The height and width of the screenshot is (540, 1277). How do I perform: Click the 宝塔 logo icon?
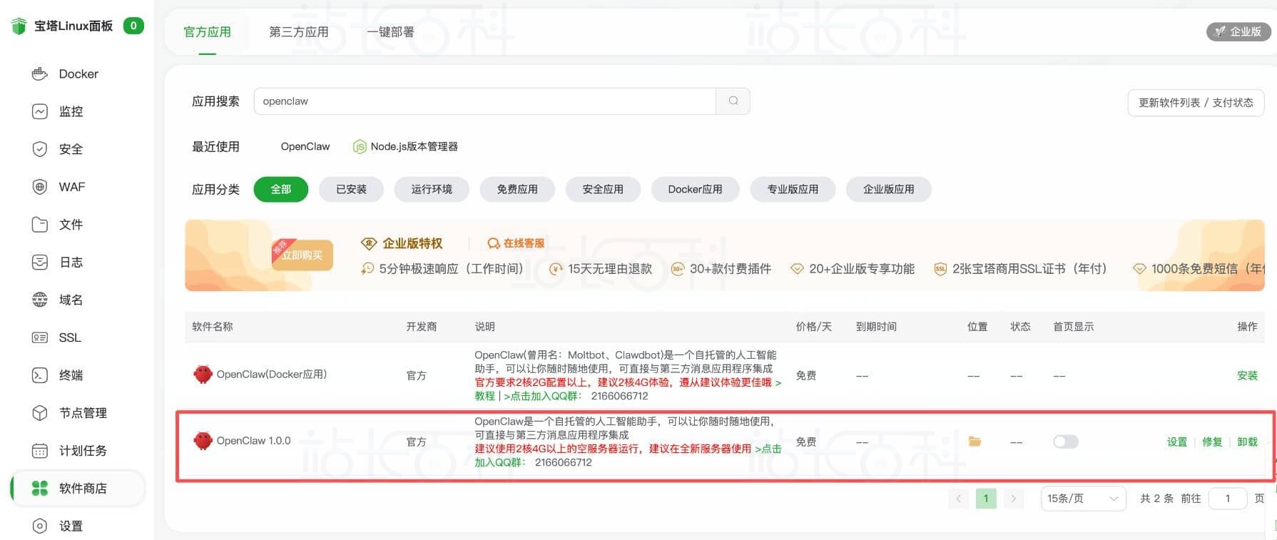pyautogui.click(x=19, y=26)
